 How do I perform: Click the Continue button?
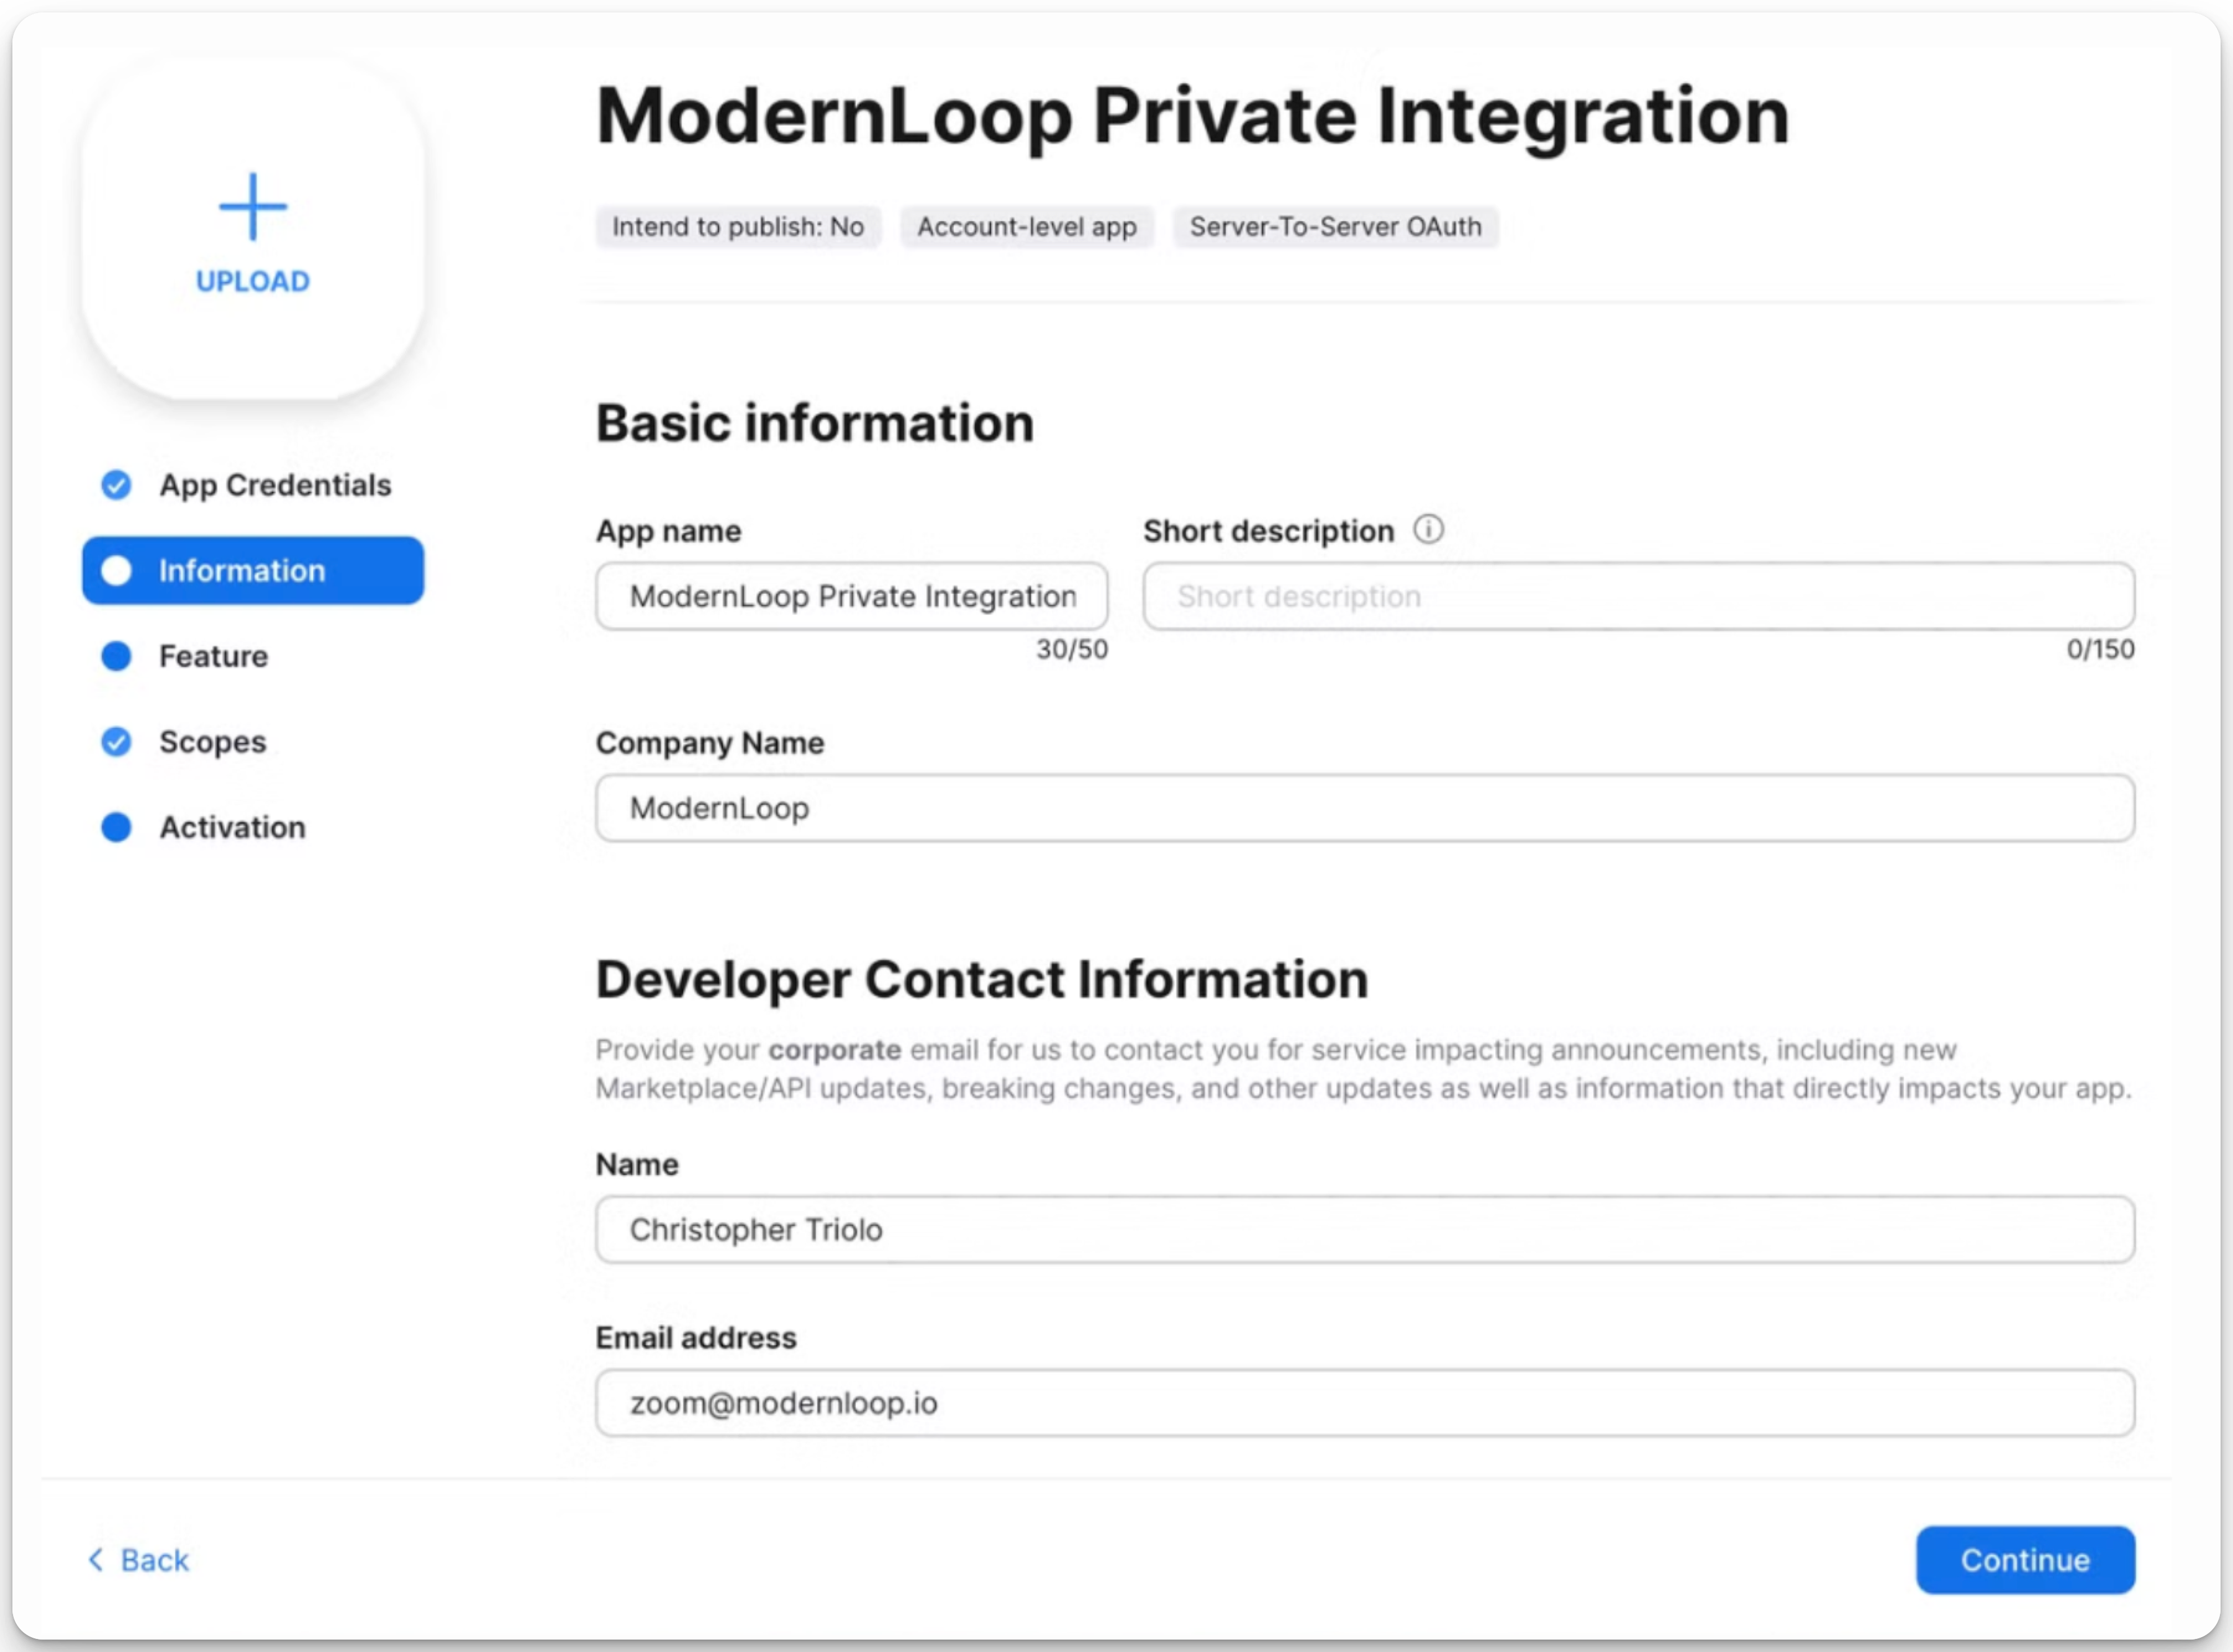pyautogui.click(x=2025, y=1560)
